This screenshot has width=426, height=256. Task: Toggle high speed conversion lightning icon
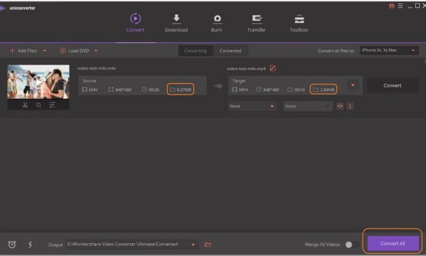coord(30,245)
